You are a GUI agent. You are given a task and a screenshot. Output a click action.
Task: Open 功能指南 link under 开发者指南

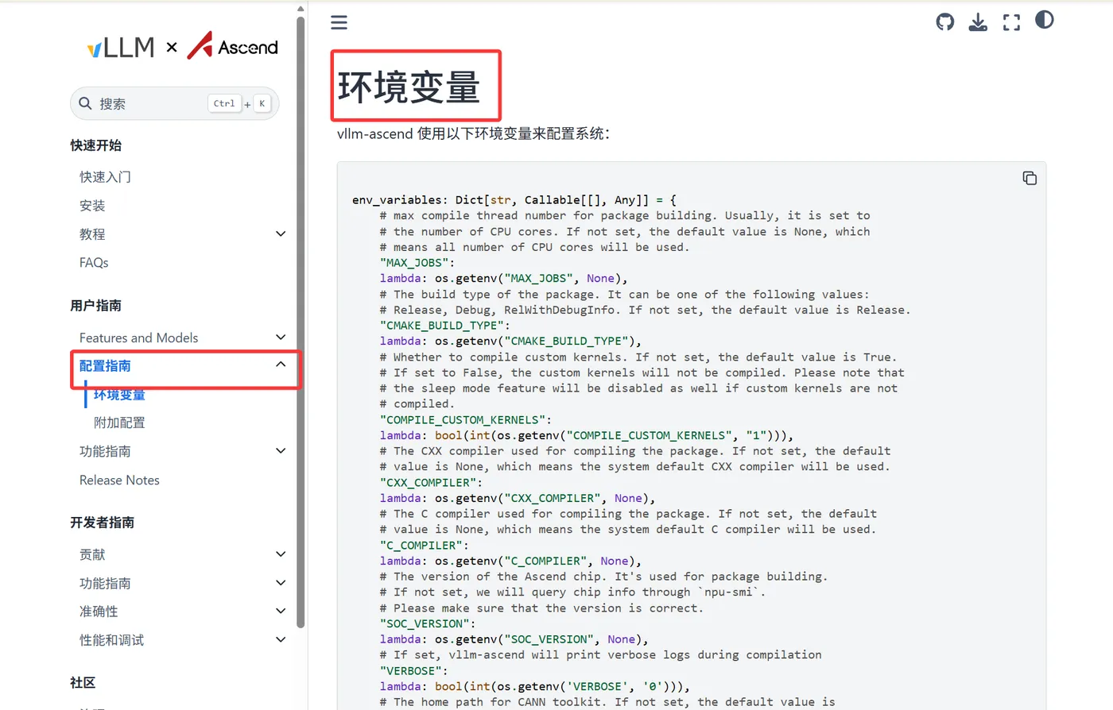point(105,583)
